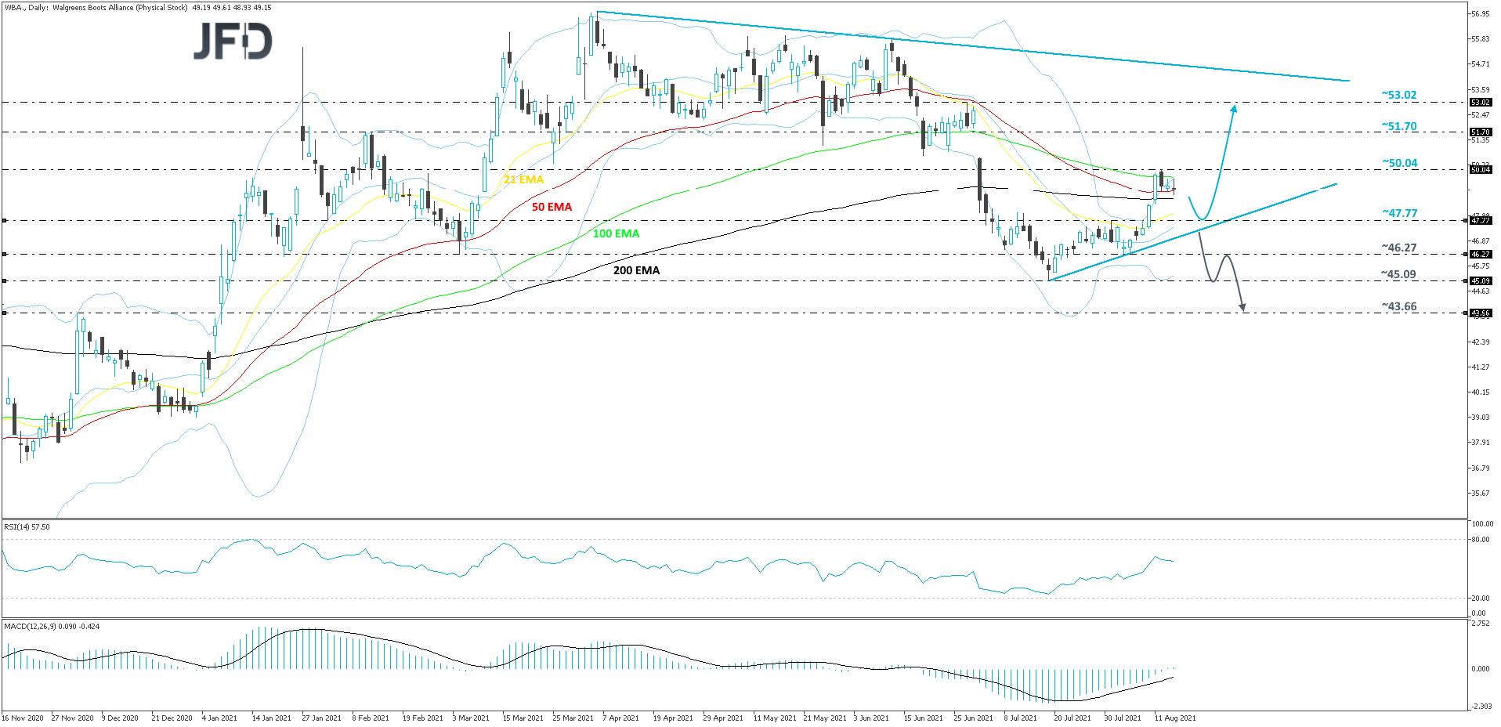Viewport: 1501px width, 727px height.
Task: Click the 25 Jun 2021 date label
Action: tap(973, 718)
